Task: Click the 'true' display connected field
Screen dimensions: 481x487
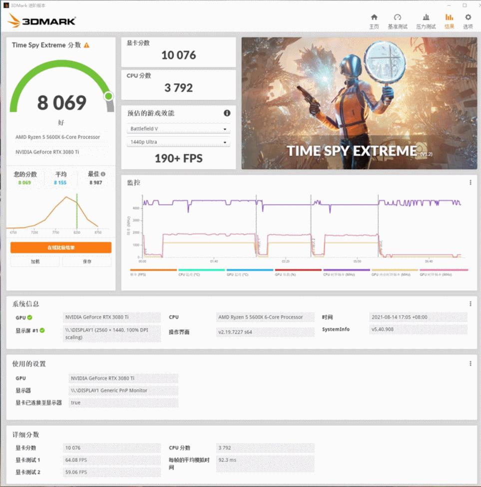Action: [x=123, y=403]
